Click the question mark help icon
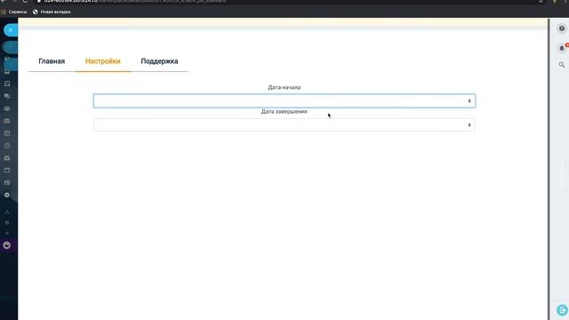Screen dimensions: 569x320 pos(562,28)
